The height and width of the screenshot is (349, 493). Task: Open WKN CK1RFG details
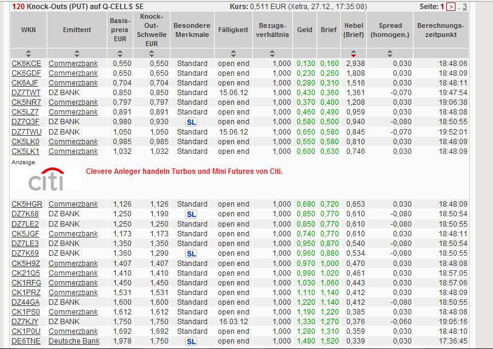[27, 283]
